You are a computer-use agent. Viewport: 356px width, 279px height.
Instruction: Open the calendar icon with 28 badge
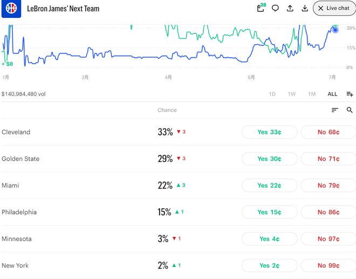pyautogui.click(x=261, y=8)
